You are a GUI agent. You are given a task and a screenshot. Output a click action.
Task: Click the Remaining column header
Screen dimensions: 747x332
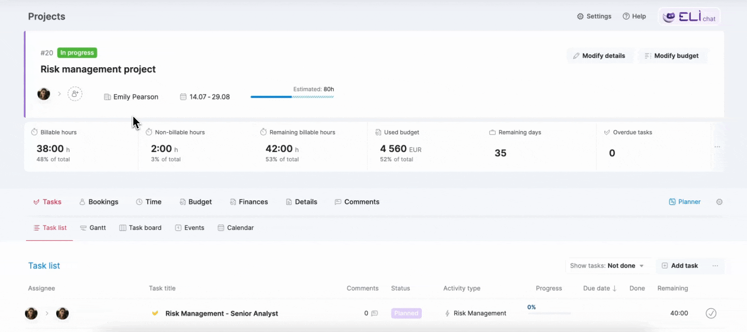[x=673, y=288]
